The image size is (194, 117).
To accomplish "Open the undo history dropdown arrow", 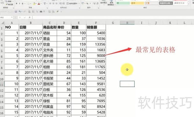I will 22,12.
